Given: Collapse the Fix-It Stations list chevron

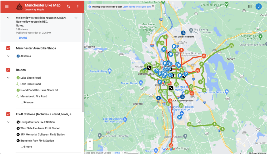Looking at the screenshot, I should 8,122.
